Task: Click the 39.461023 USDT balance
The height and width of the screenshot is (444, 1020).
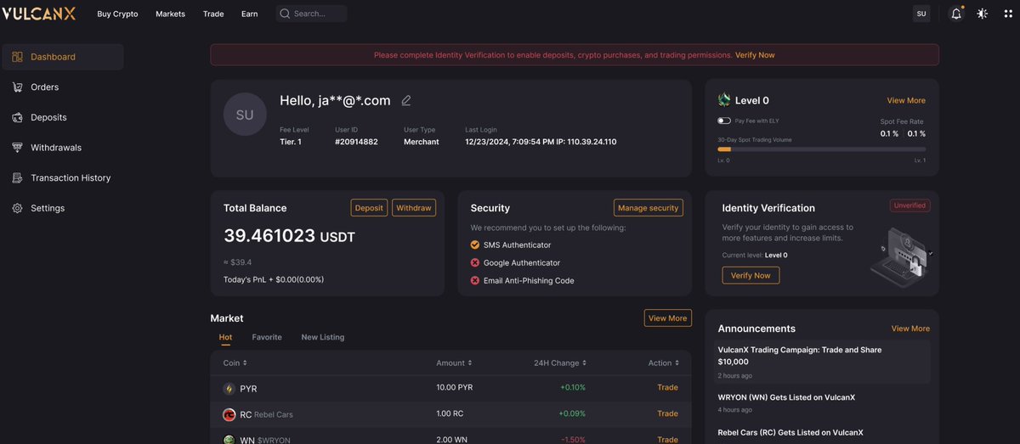Action: [x=289, y=236]
